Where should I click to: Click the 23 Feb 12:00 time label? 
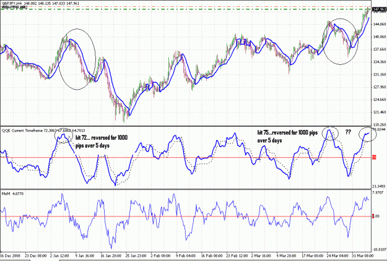click(237, 255)
